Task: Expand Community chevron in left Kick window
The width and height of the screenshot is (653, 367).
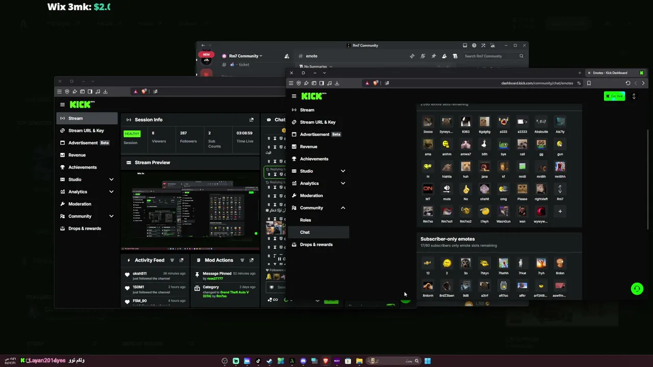Action: coord(111,216)
